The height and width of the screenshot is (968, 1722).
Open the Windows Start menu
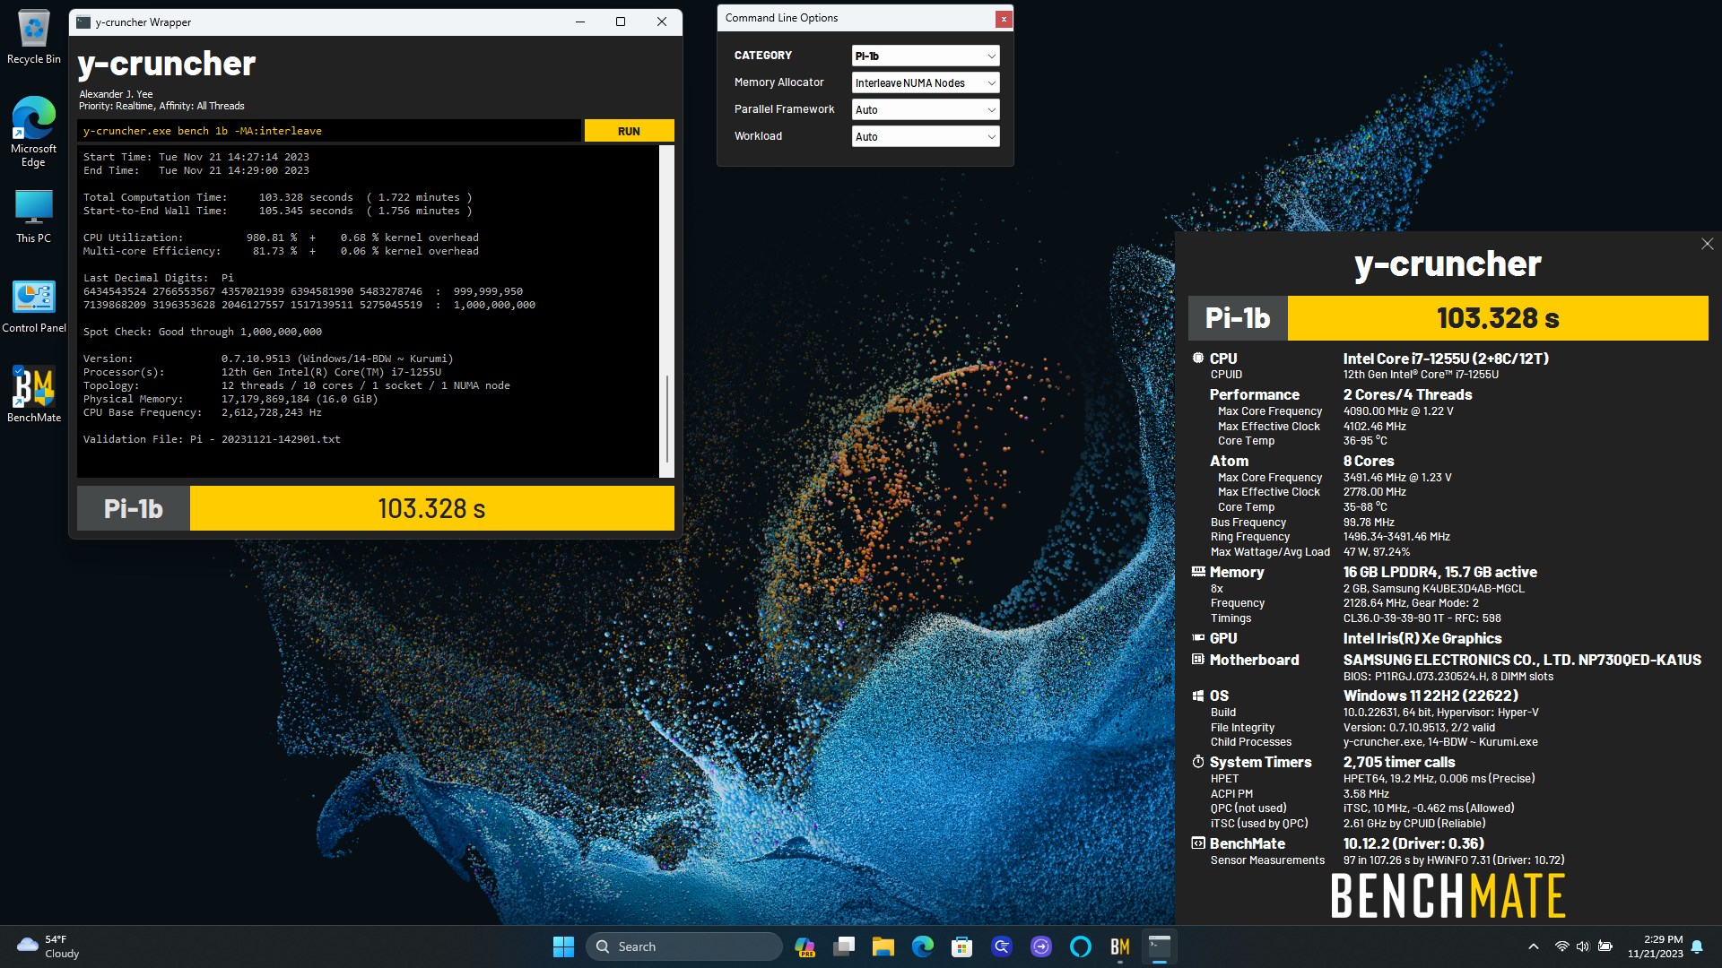click(x=563, y=946)
